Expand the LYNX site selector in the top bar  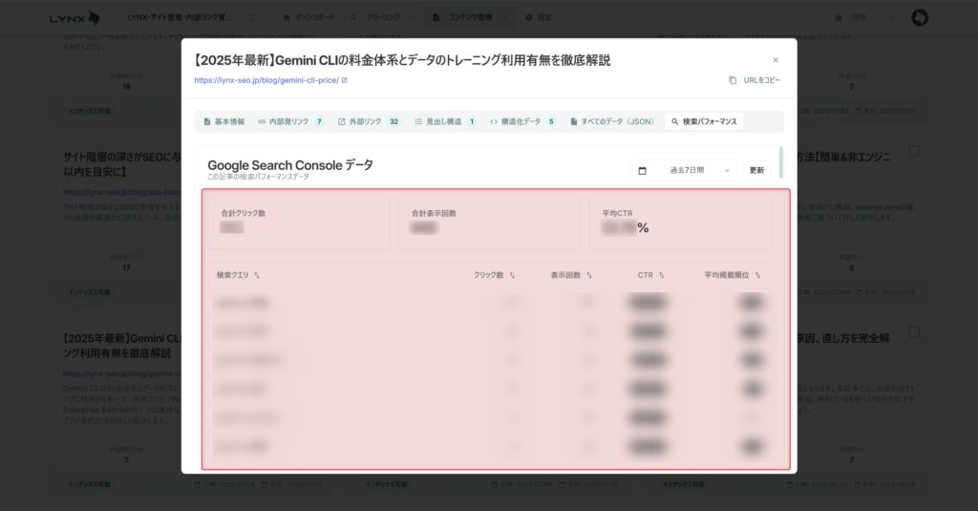click(x=253, y=17)
